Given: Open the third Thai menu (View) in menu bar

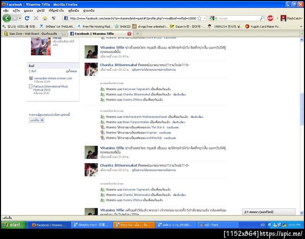Looking at the screenshot, I should point(28,11).
